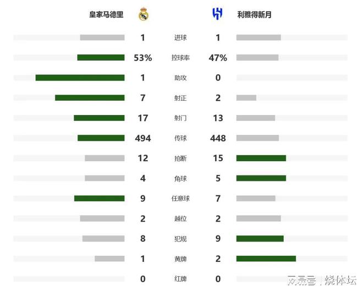Click the Real Madrid crest icon
363x291 pixels.
[144, 15]
